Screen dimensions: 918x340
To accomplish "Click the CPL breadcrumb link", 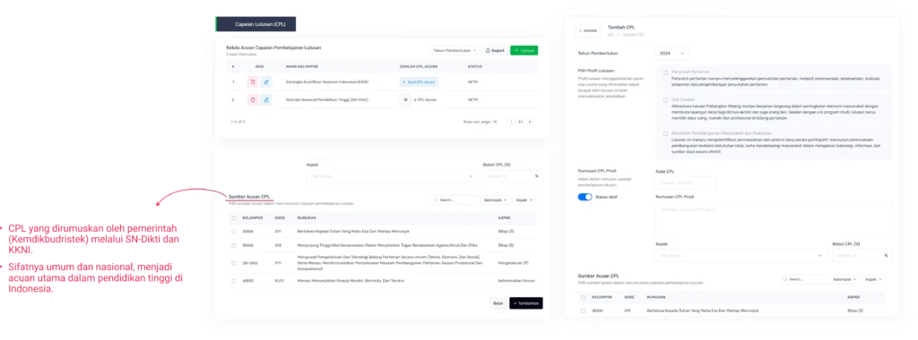I will tap(611, 35).
